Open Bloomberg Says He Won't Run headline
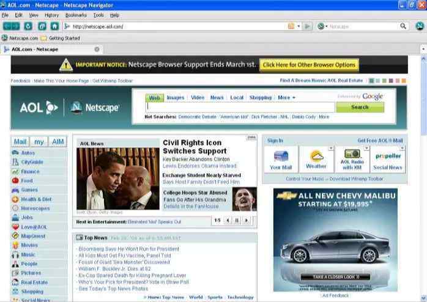This screenshot has height=302, width=427. coord(129,249)
